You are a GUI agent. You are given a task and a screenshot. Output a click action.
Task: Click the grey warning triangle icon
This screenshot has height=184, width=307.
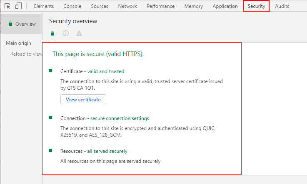click(79, 34)
